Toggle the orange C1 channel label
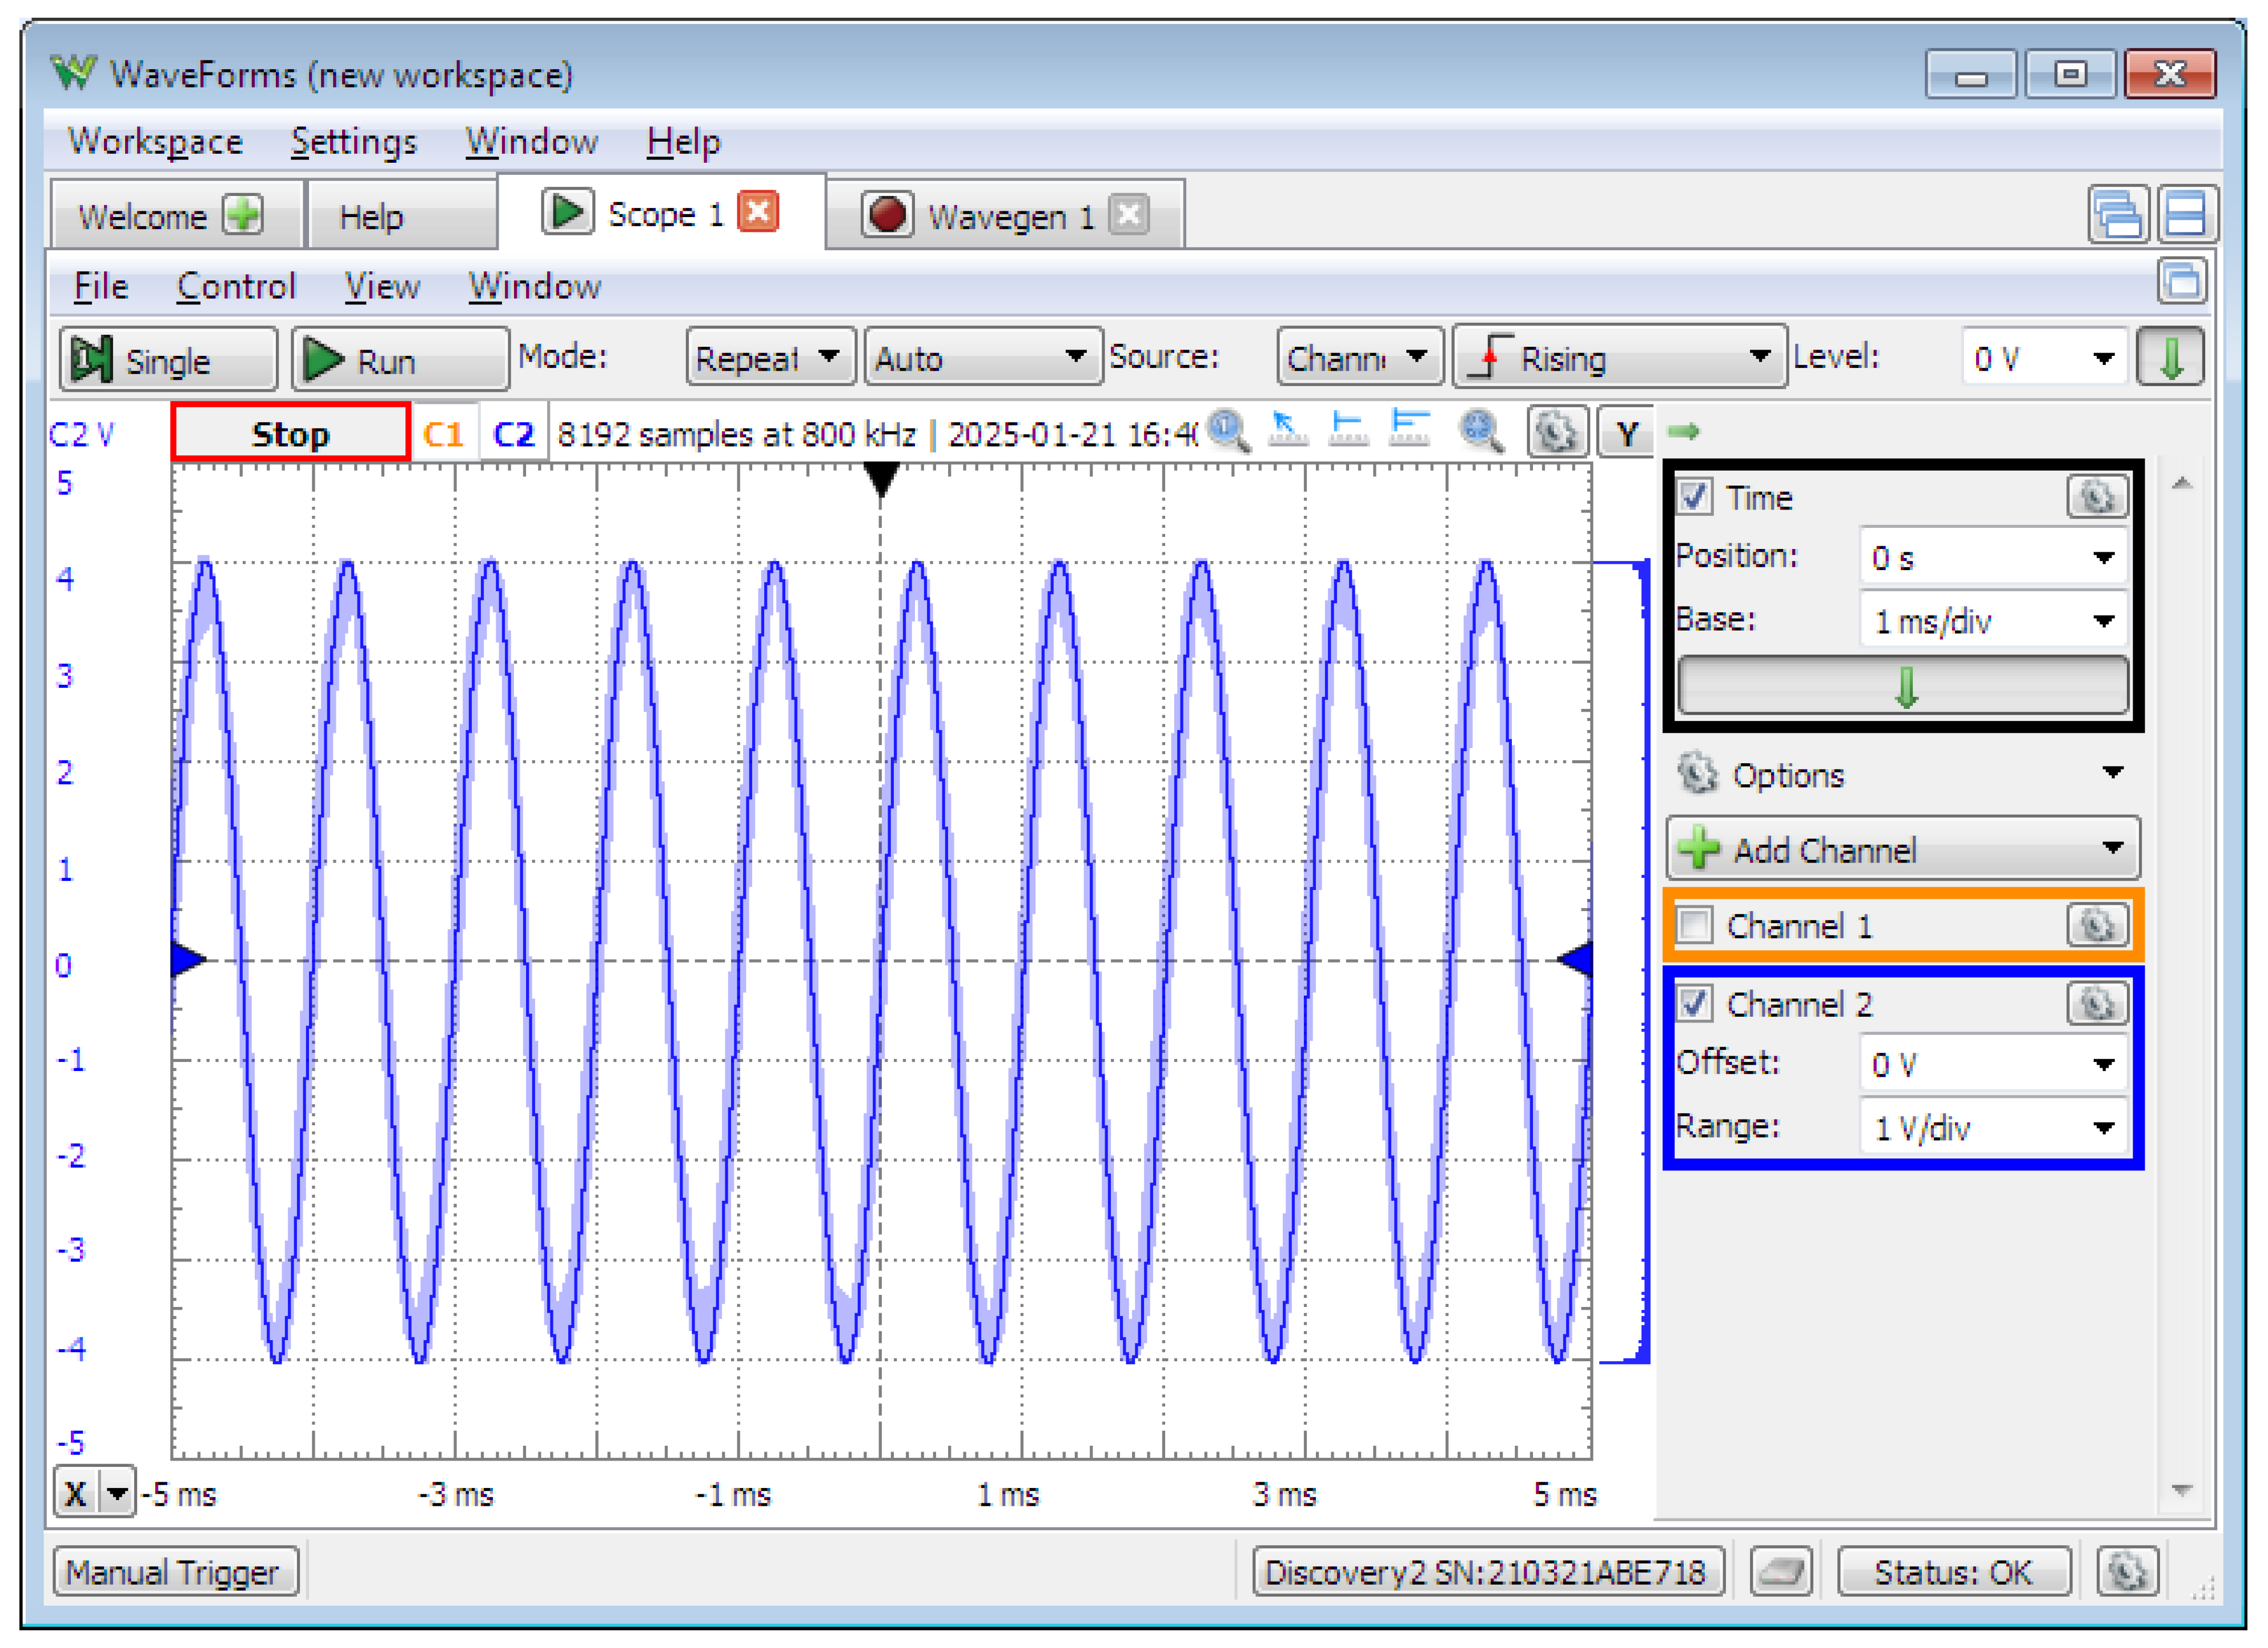 [444, 434]
